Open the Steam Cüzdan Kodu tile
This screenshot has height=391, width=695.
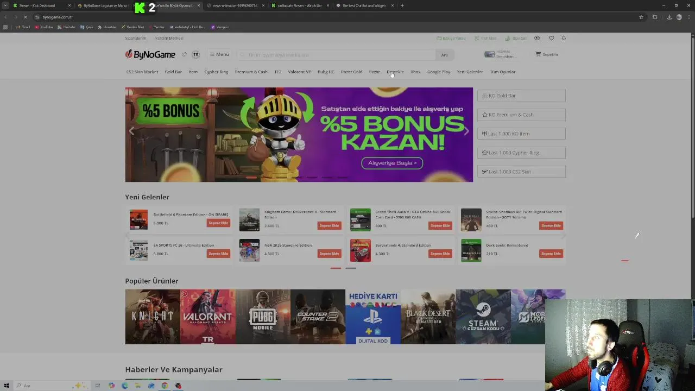pyautogui.click(x=483, y=317)
